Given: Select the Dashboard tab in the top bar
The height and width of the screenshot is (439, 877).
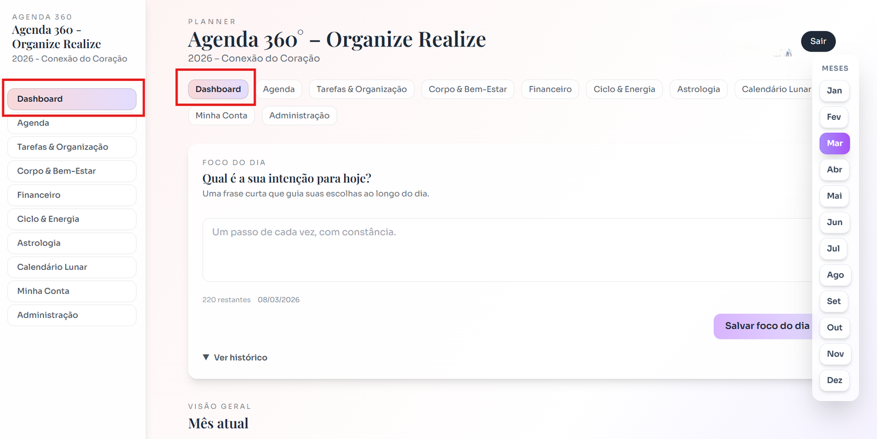Looking at the screenshot, I should [218, 89].
